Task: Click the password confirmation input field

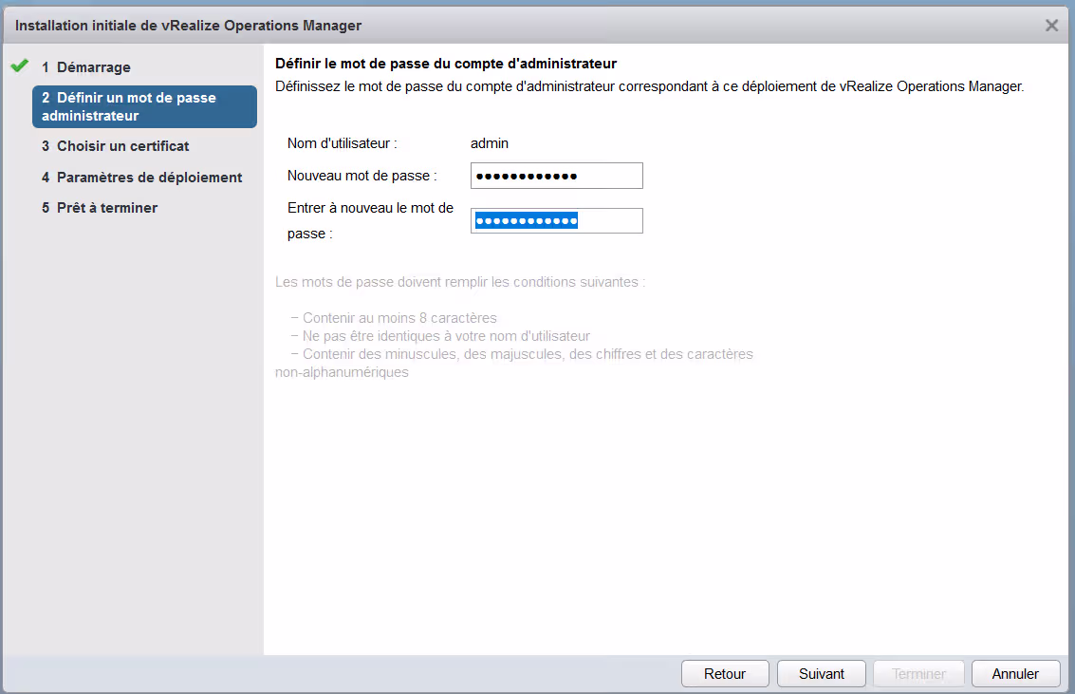Action: pyautogui.click(x=556, y=221)
